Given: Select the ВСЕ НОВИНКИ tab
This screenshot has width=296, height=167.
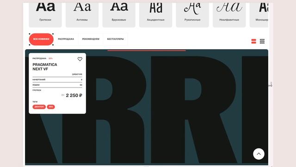Looking at the screenshot, I should pos(41,39).
